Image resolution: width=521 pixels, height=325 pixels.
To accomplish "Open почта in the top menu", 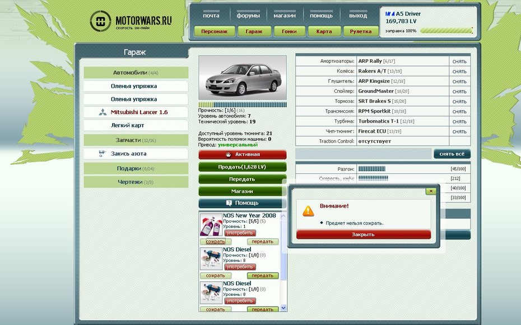I will coord(211,16).
